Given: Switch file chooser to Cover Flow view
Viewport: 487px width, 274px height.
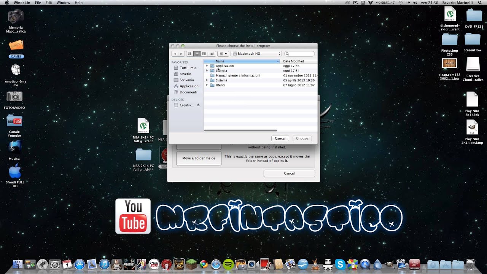Looking at the screenshot, I should [x=212, y=54].
